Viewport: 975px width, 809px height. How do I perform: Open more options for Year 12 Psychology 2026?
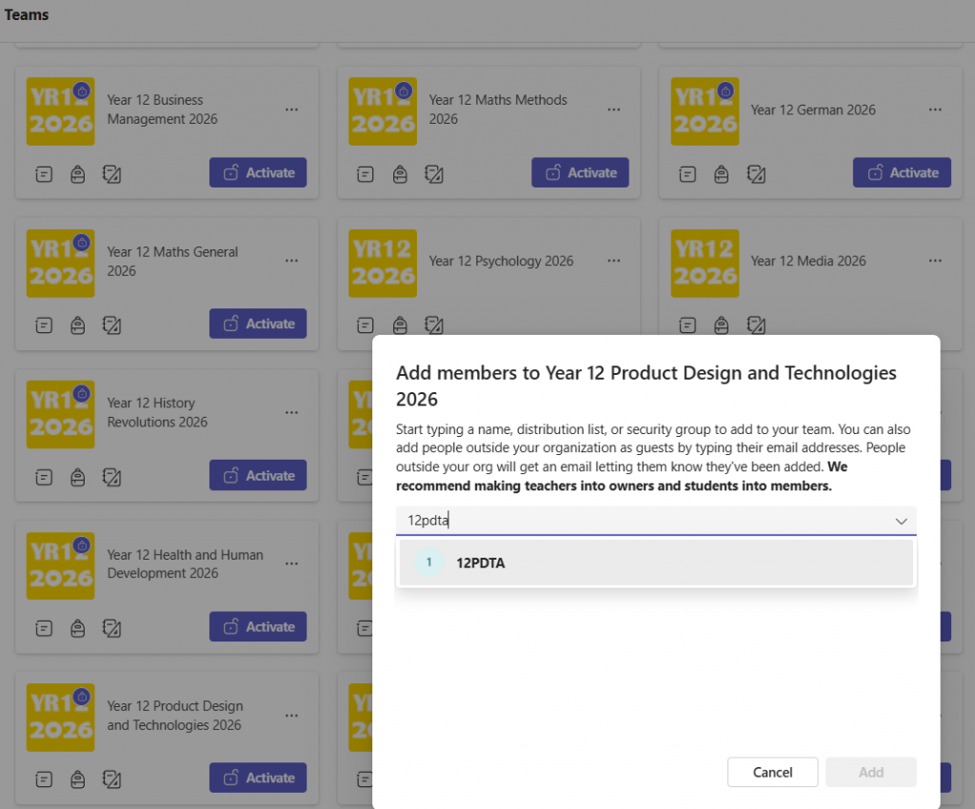613,261
